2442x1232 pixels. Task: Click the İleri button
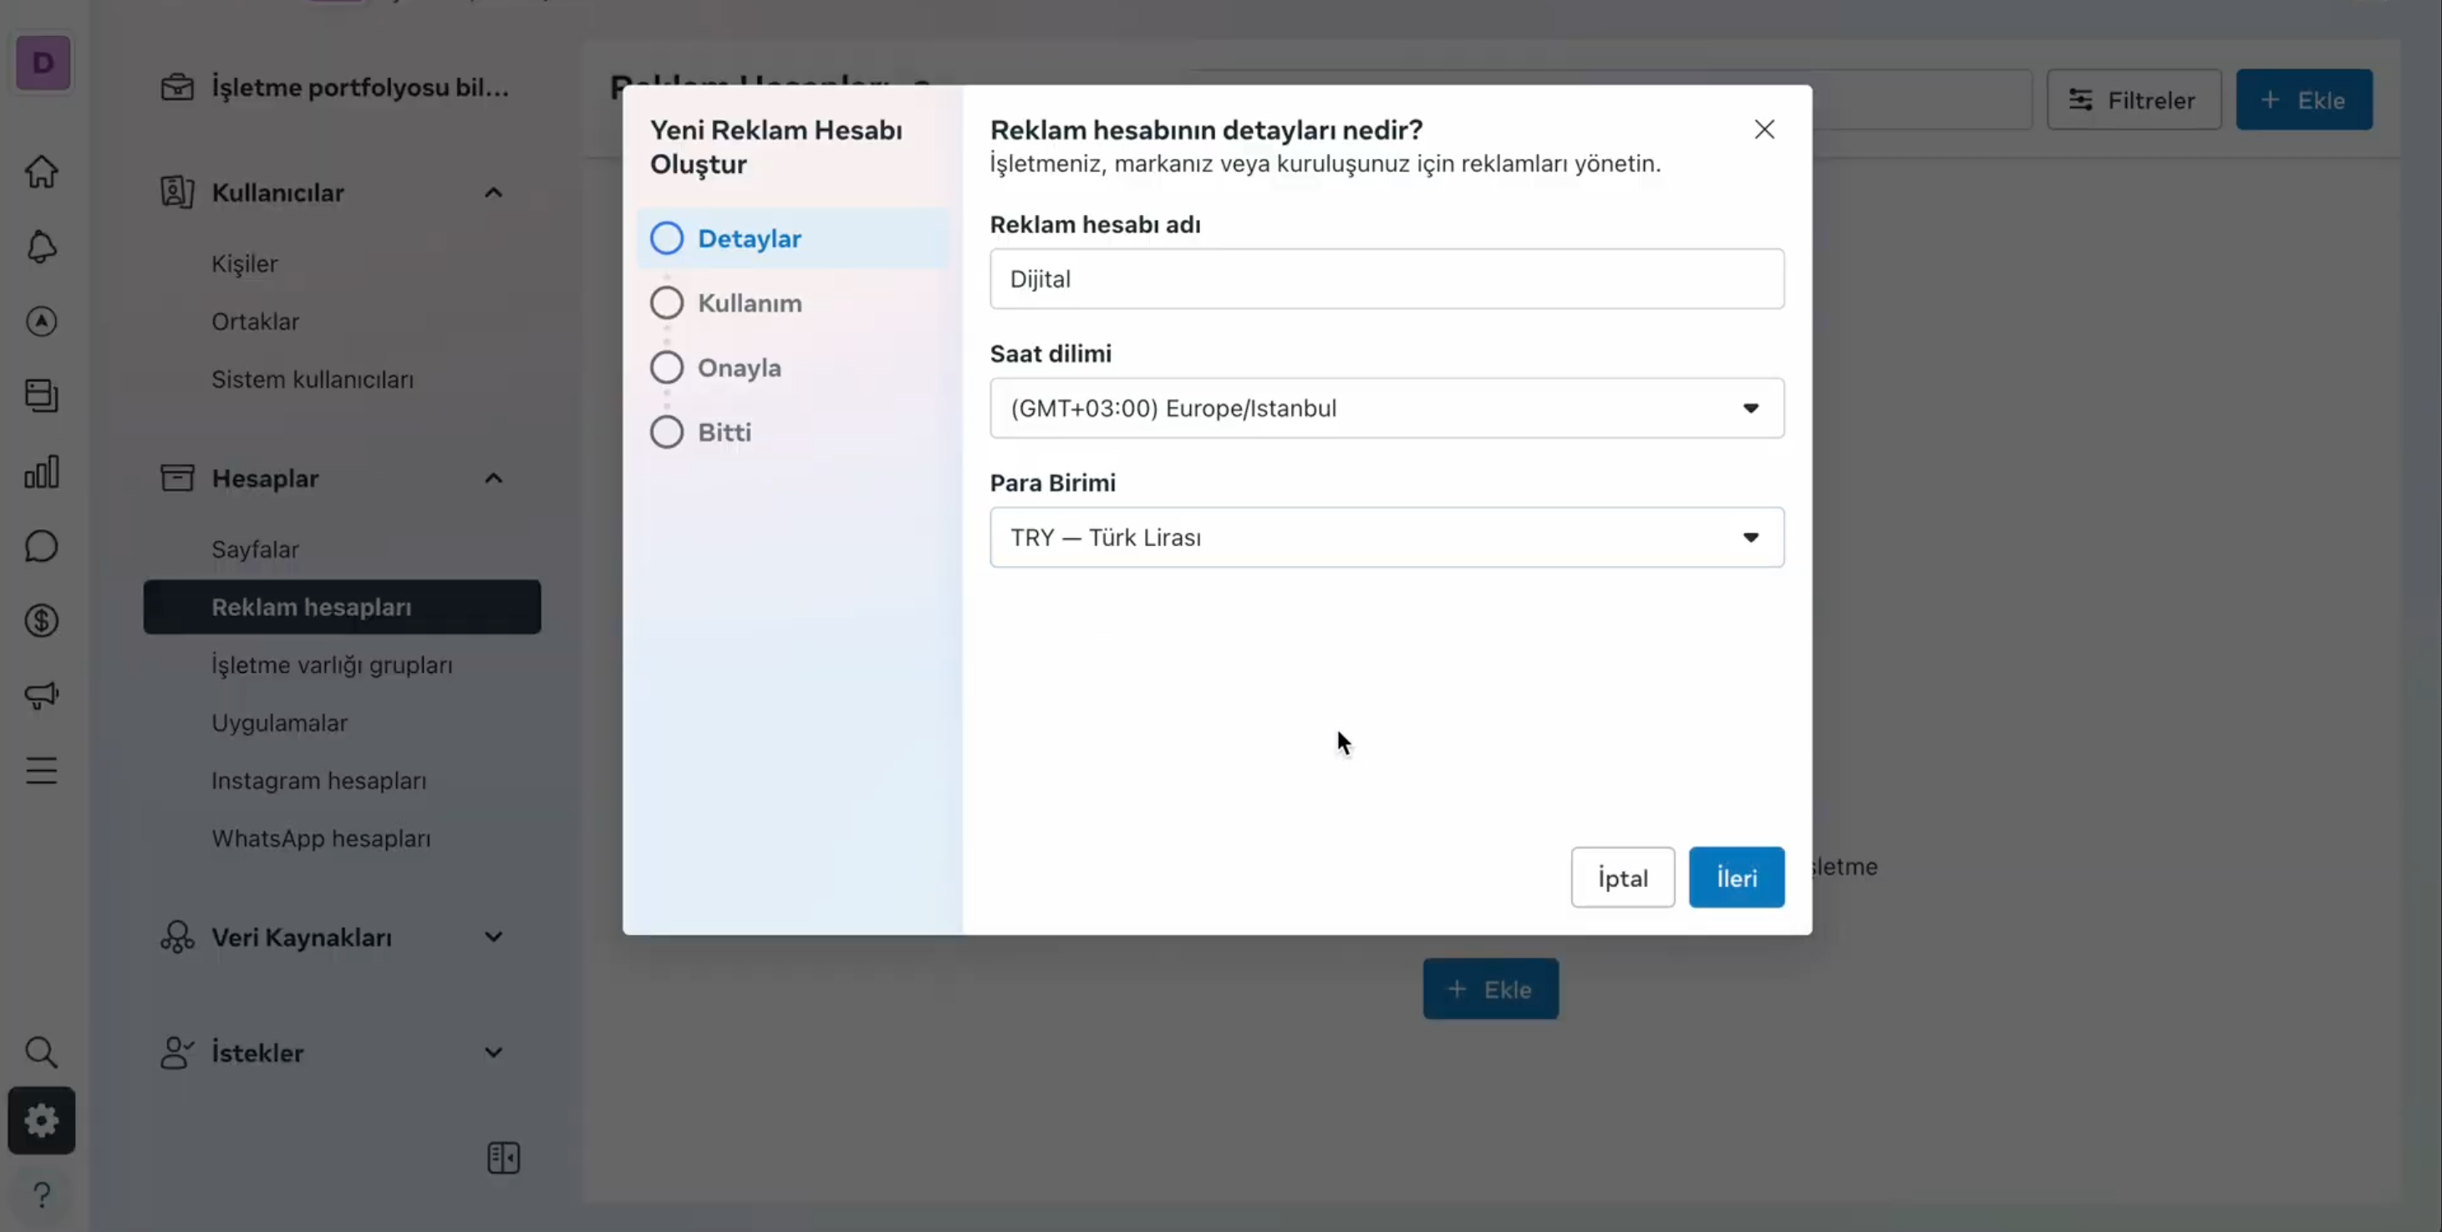click(1737, 878)
